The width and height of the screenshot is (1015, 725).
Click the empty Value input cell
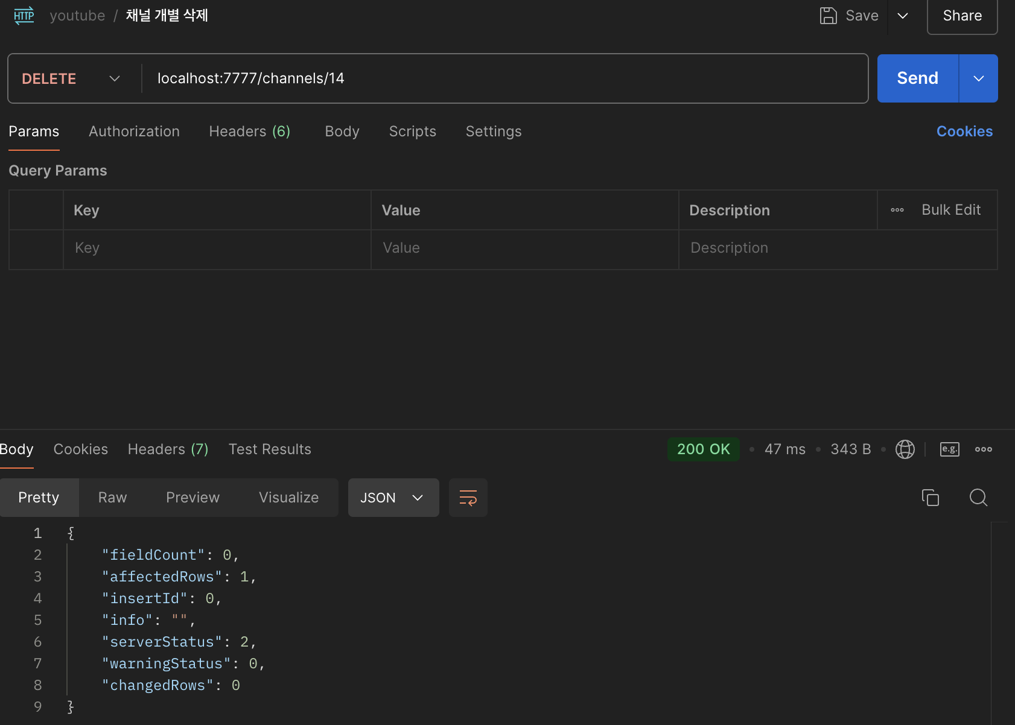(525, 249)
